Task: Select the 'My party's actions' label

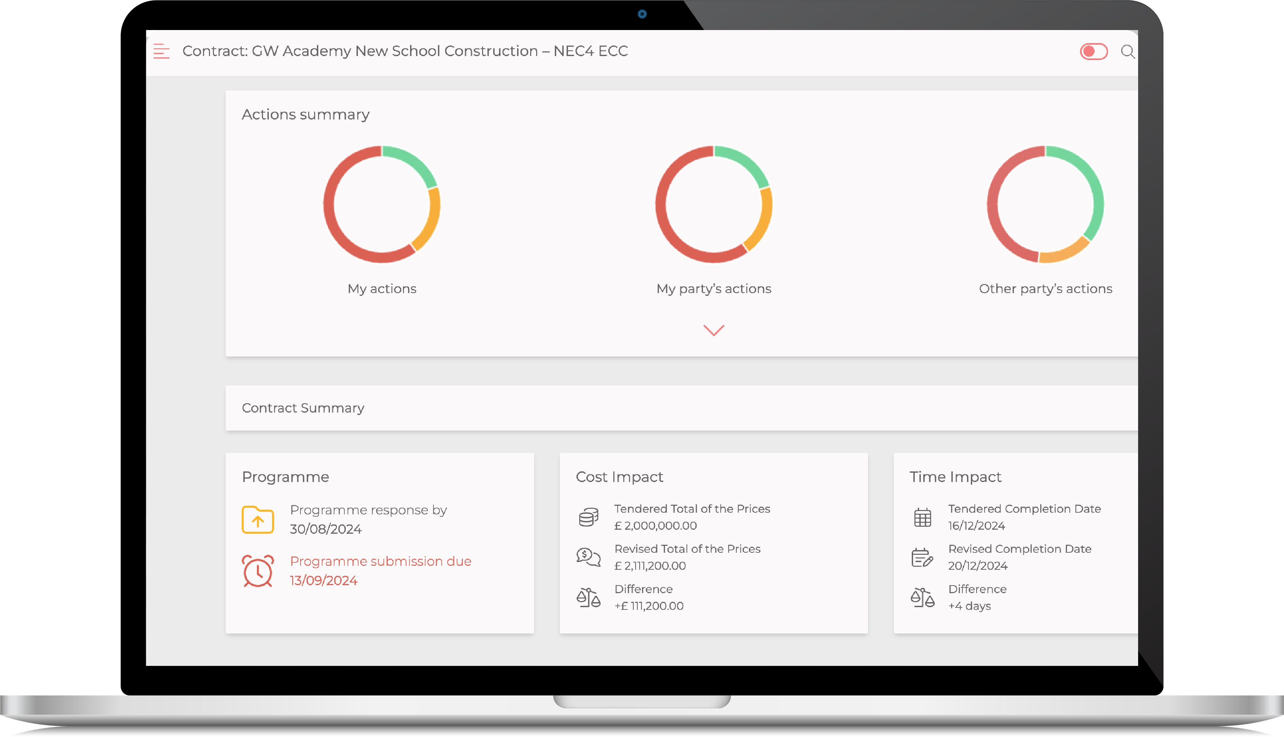Action: pyautogui.click(x=714, y=288)
